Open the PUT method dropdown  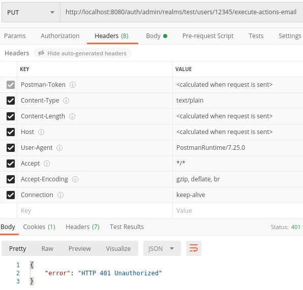31,12
